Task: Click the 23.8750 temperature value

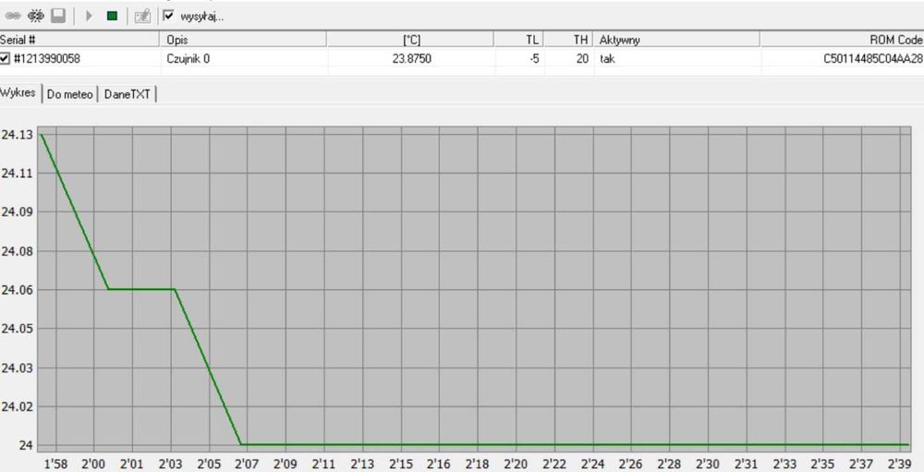Action: coord(411,58)
